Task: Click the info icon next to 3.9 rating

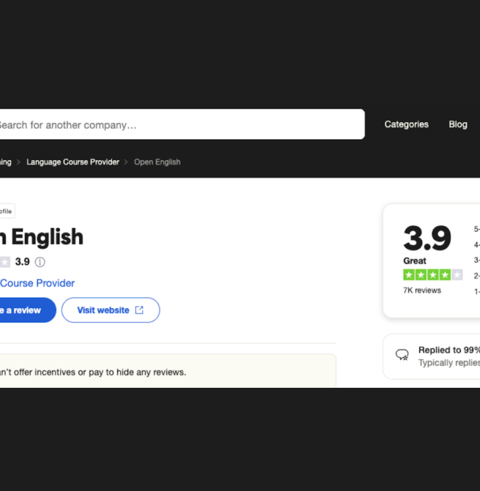Action: click(40, 262)
